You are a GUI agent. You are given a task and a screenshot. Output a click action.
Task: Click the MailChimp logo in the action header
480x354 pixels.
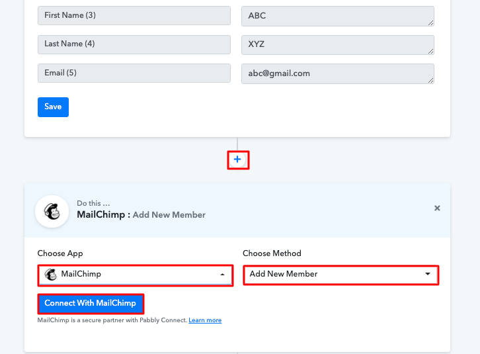(52, 212)
